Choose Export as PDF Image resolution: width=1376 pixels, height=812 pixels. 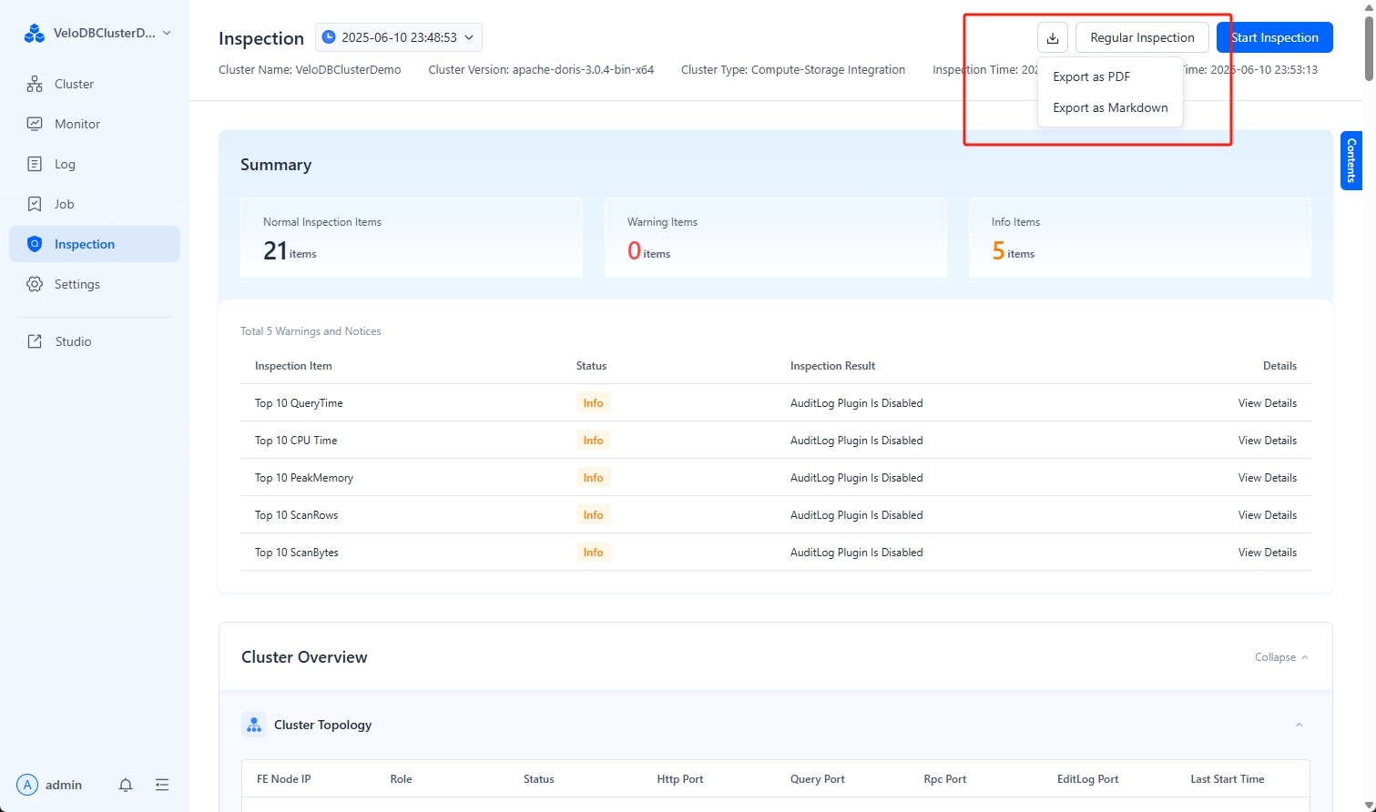(x=1091, y=76)
